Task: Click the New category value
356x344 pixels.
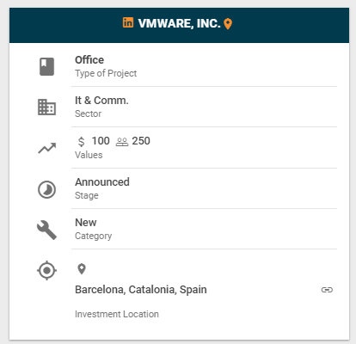Action: [x=86, y=223]
